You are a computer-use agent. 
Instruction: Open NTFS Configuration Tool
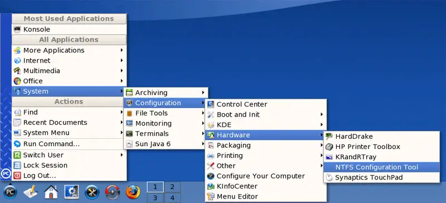coord(382,167)
